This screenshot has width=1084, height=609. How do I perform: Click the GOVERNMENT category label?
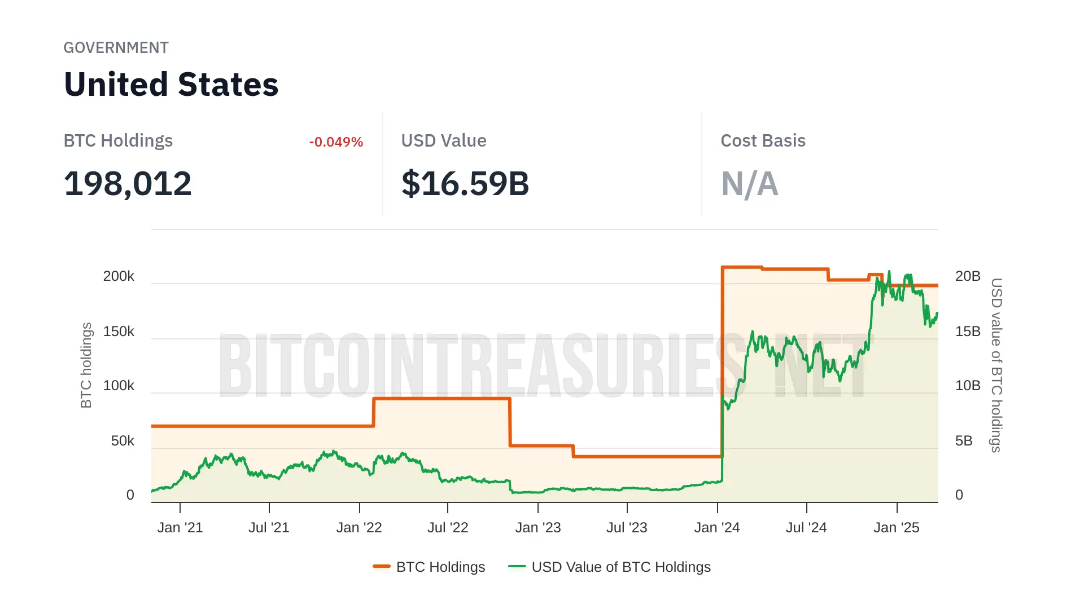tap(116, 48)
